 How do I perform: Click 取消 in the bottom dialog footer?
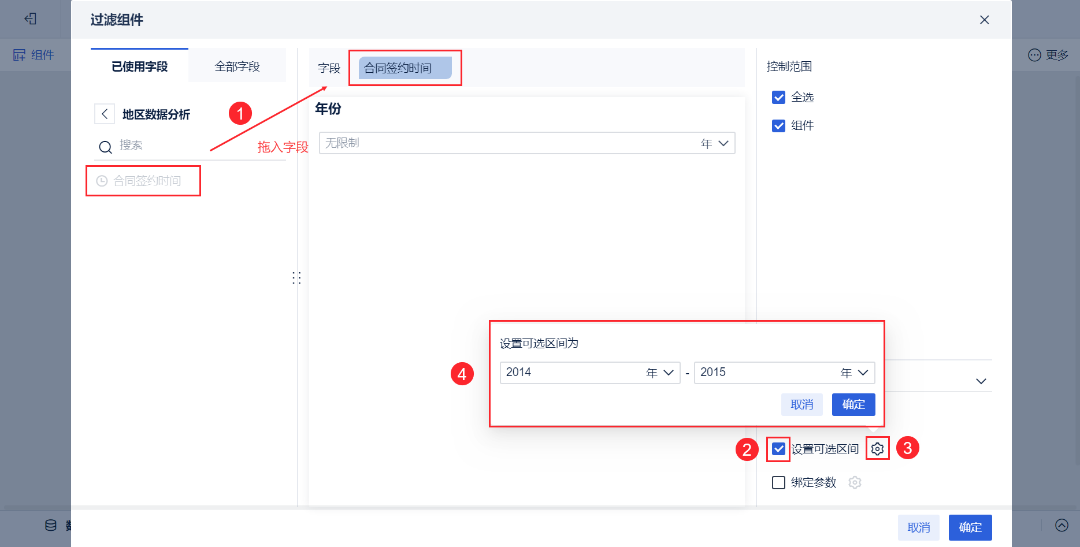click(918, 527)
